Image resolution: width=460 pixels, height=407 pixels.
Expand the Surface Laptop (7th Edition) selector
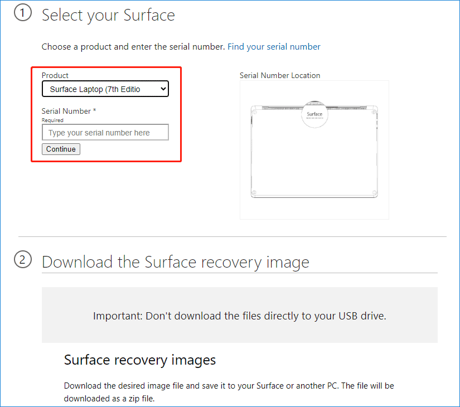105,89
